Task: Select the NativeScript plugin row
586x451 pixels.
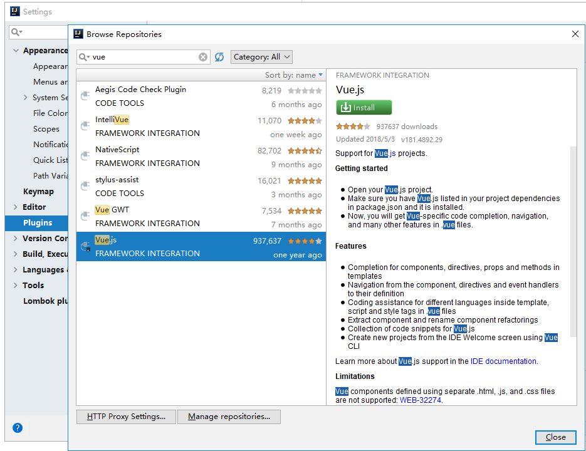Action: coord(201,157)
